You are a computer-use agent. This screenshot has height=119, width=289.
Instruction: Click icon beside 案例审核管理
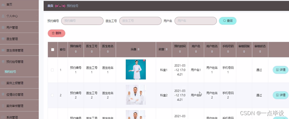3,106
